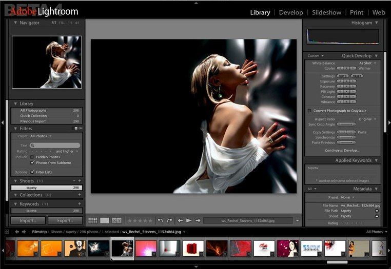Viewport: 391px width, 269px height.
Task: Uncheck Photos from Subitems option
Action: coord(32,163)
